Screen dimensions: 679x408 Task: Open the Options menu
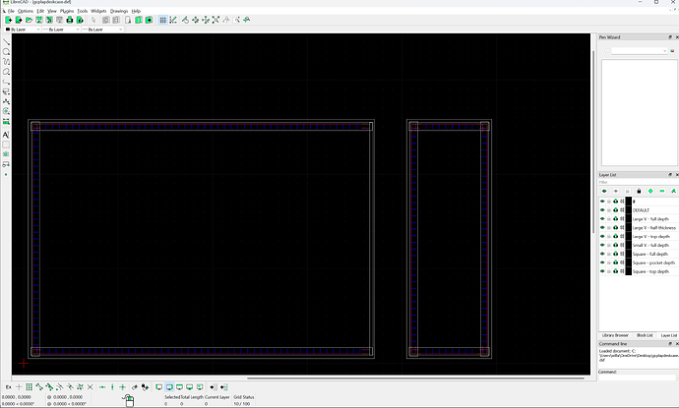click(x=26, y=11)
